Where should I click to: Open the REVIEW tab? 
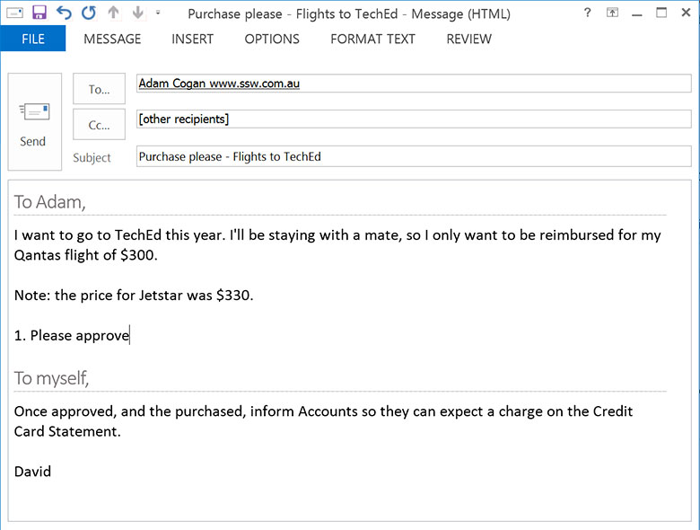click(x=468, y=39)
